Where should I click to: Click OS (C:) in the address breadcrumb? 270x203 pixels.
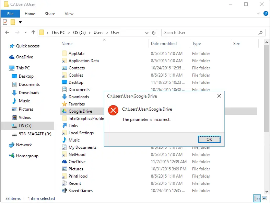[79, 33]
